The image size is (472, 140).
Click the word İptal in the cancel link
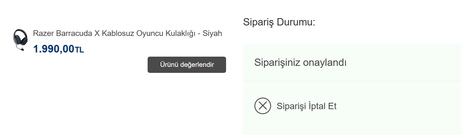[316, 106]
